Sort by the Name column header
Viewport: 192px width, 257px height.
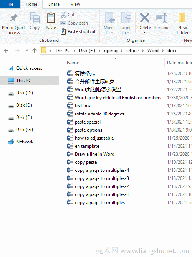tap(73, 63)
